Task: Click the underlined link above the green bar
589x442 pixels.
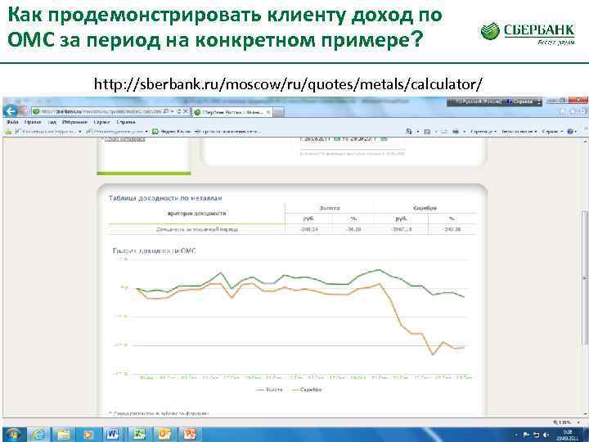Action: click(125, 139)
